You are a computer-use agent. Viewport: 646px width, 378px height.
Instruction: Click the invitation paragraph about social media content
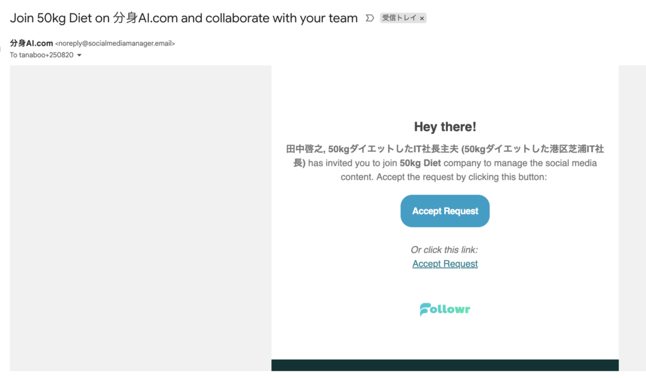445,163
